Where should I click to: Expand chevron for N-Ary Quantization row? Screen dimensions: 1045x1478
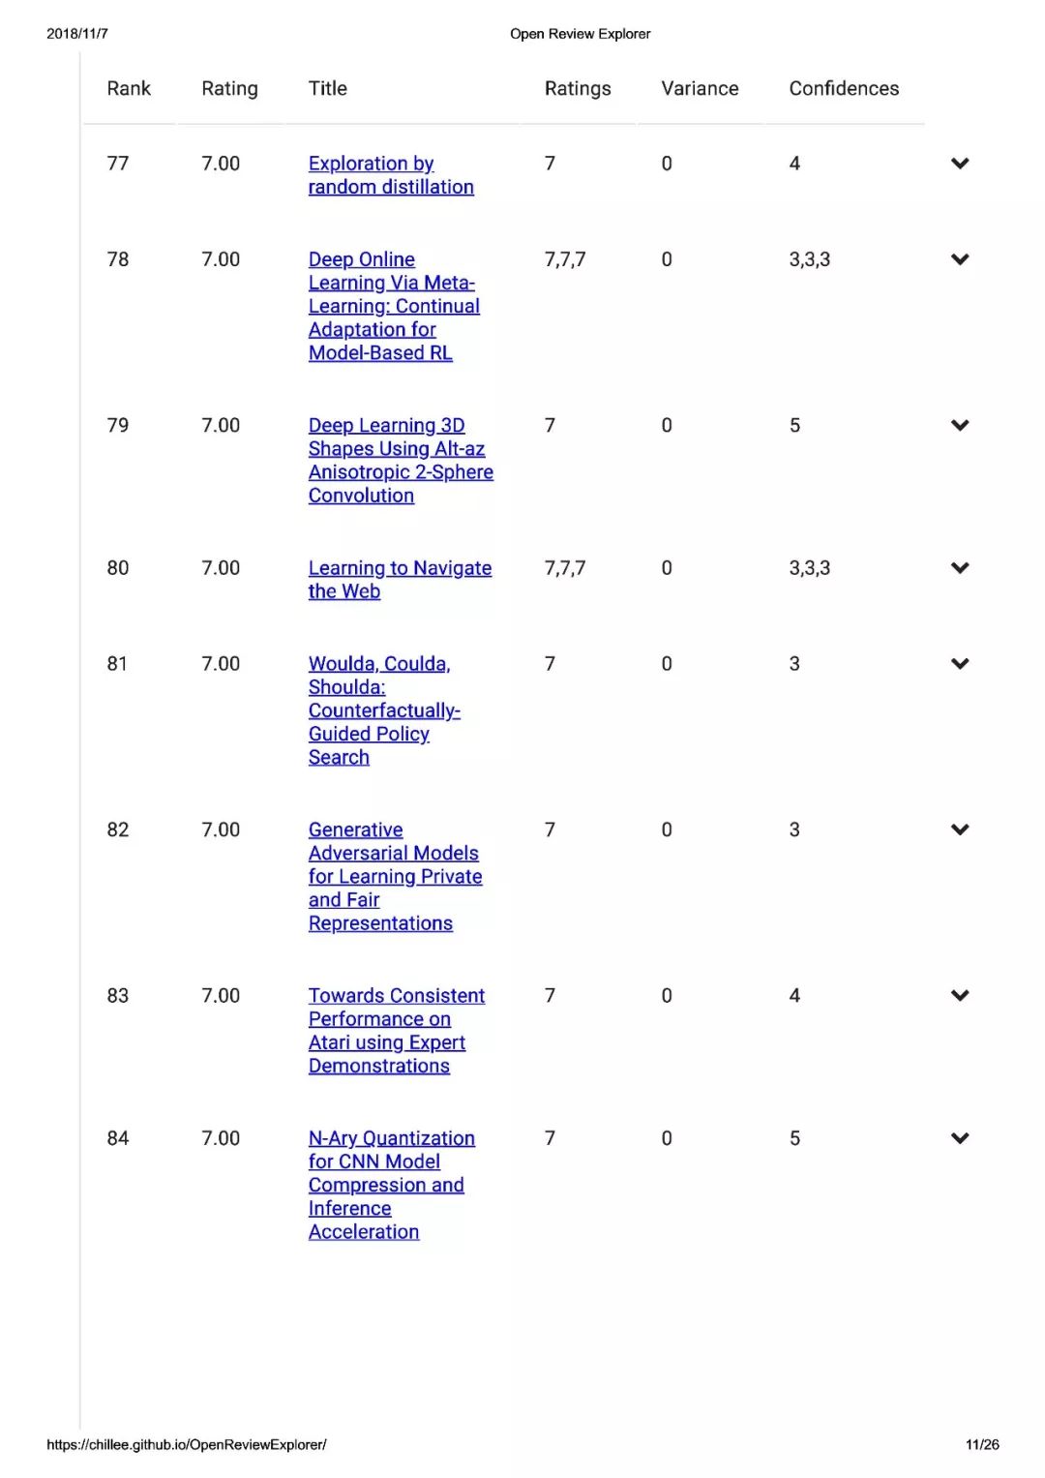(x=960, y=1138)
